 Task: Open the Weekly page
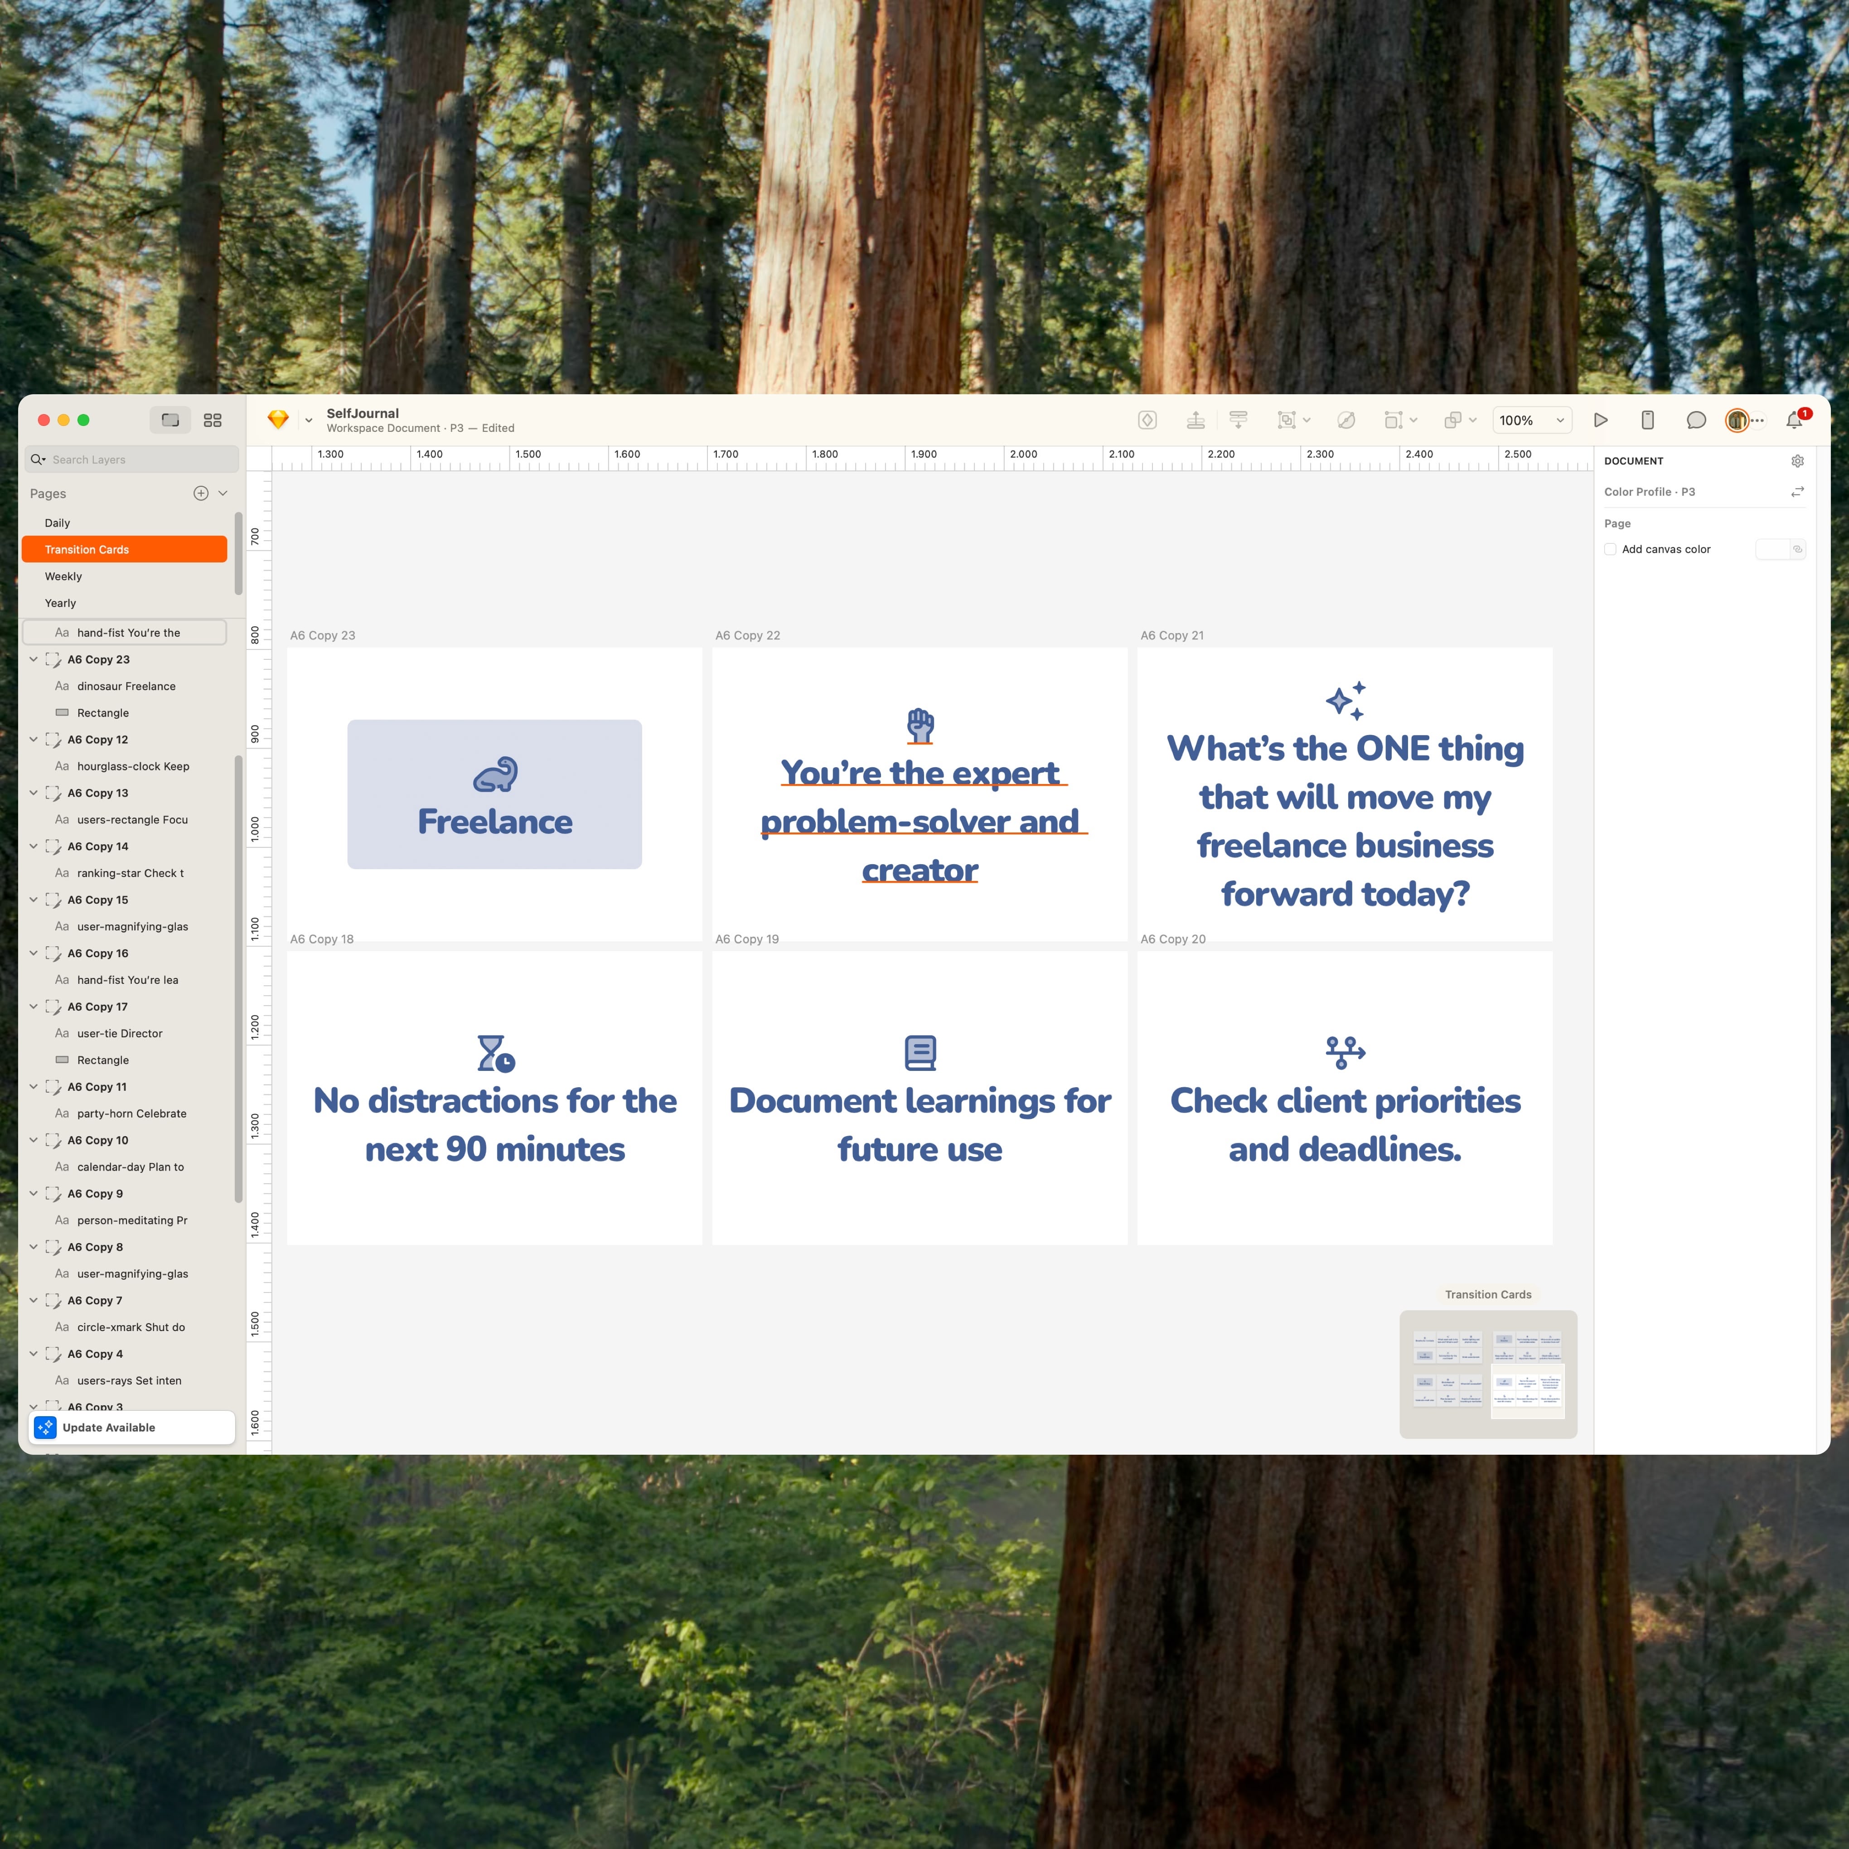[x=125, y=576]
